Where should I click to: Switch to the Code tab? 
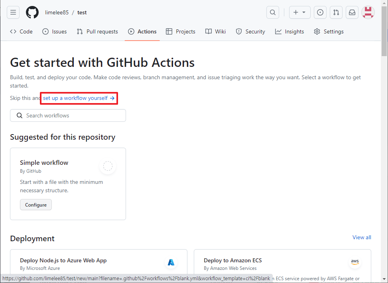pyautogui.click(x=21, y=31)
